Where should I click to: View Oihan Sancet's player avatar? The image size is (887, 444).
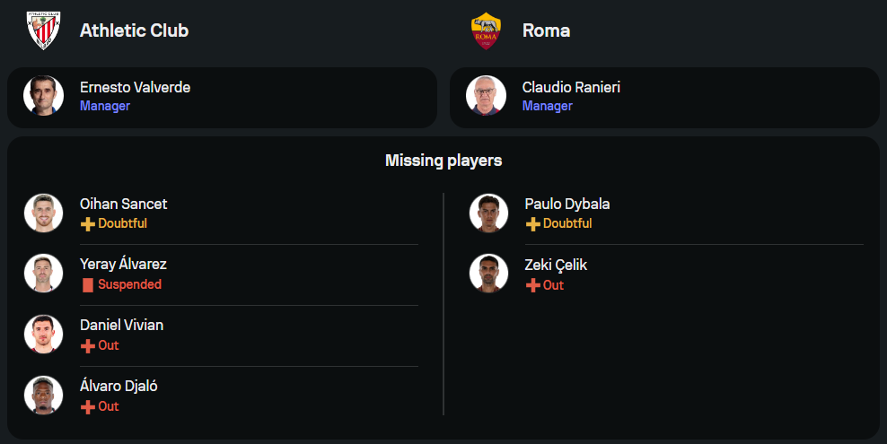pos(43,213)
